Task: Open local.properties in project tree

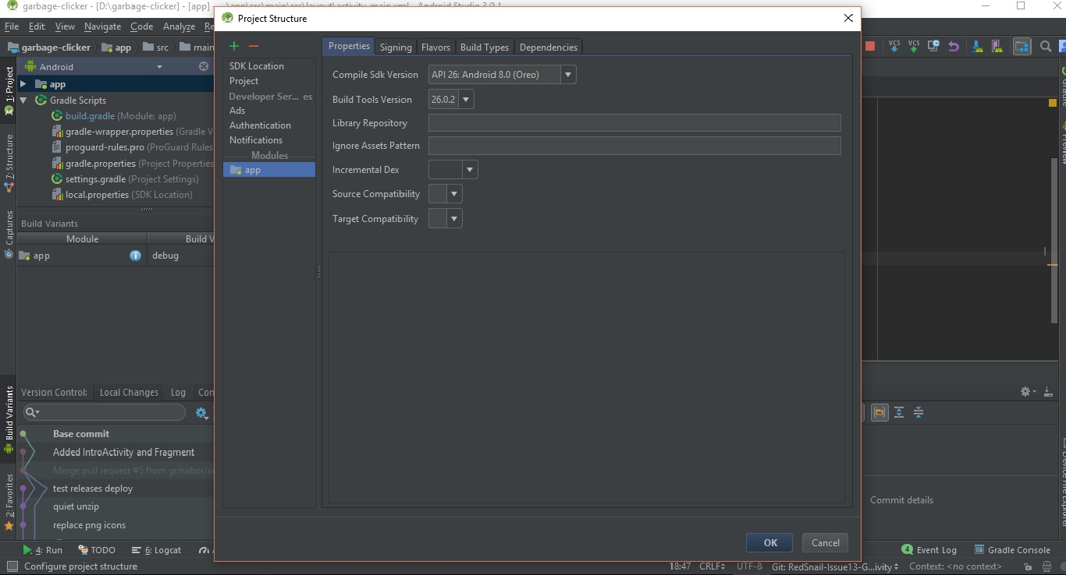Action: point(123,195)
